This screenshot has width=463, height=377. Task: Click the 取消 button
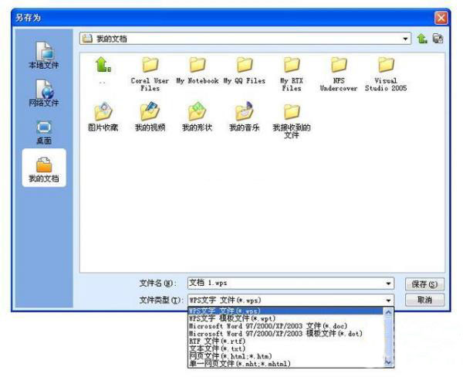coord(424,300)
